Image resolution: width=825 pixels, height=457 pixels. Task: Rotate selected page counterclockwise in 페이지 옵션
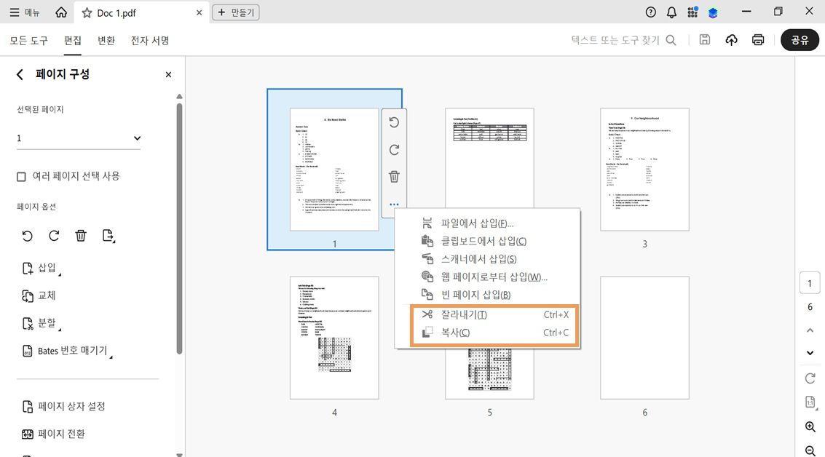pyautogui.click(x=27, y=235)
